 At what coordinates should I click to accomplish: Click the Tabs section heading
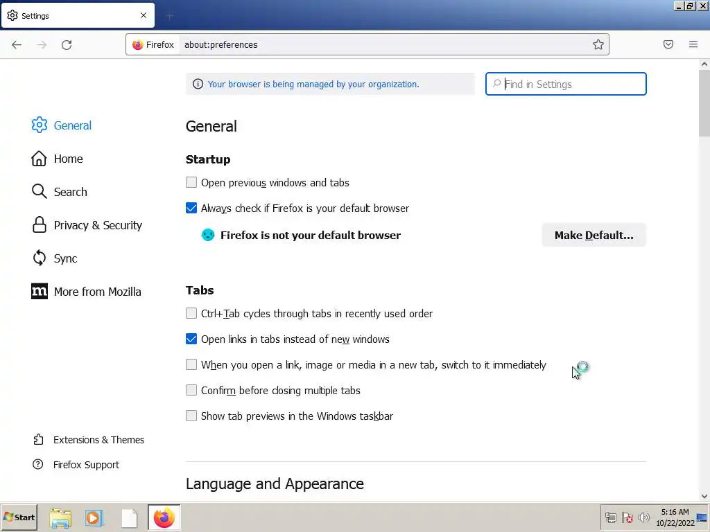(200, 290)
